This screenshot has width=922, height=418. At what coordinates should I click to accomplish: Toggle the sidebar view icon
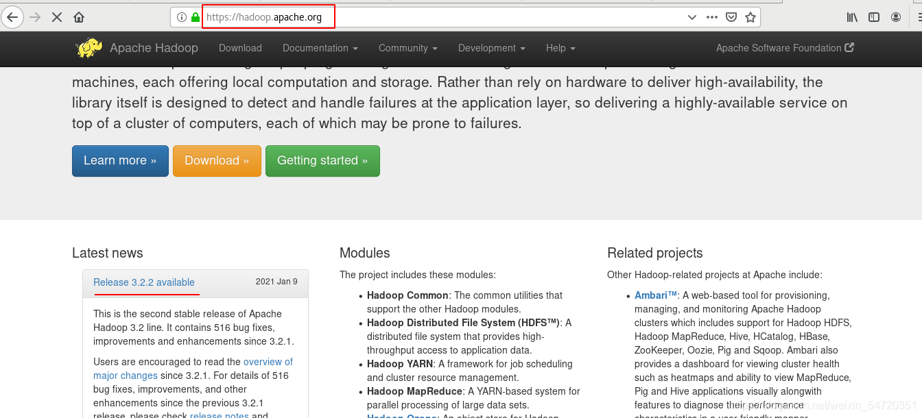click(874, 17)
